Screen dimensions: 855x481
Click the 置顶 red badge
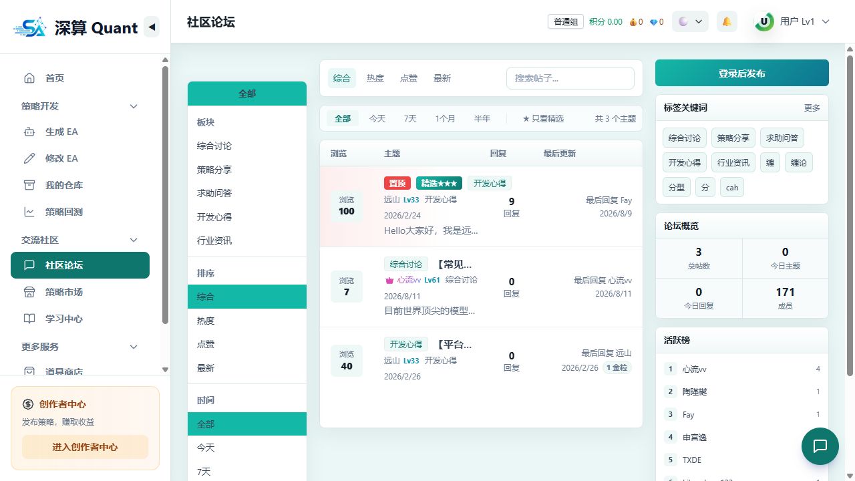397,183
